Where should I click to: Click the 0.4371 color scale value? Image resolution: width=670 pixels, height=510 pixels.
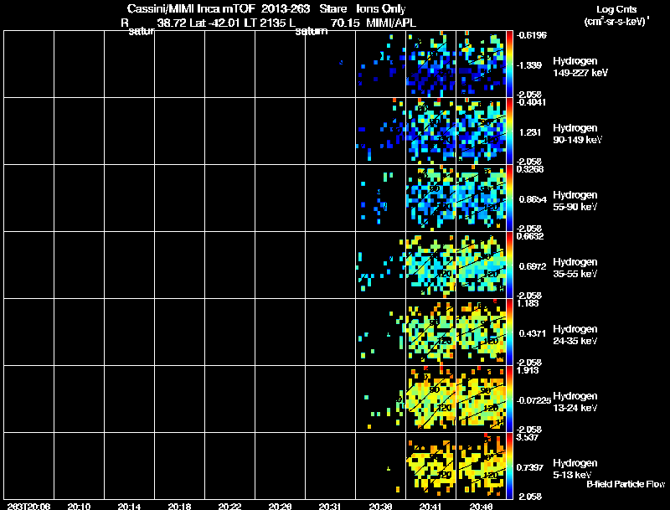point(533,333)
